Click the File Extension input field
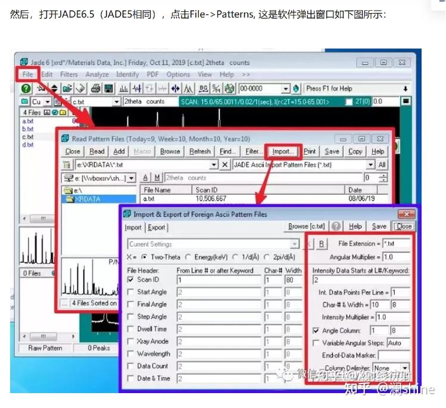Image resolution: width=446 pixels, height=408 pixels. 396,244
